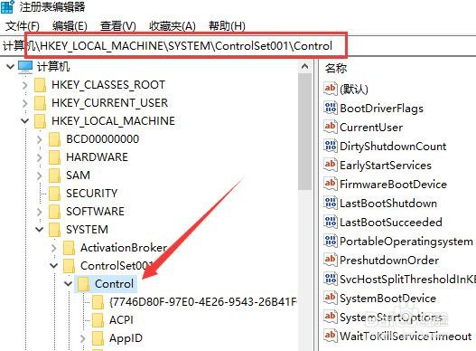Open the 收藏夹(A) menu
This screenshot has width=476, height=351.
click(173, 26)
